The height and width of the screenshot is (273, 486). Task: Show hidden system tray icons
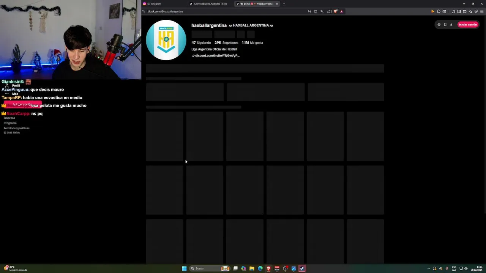coord(429,268)
